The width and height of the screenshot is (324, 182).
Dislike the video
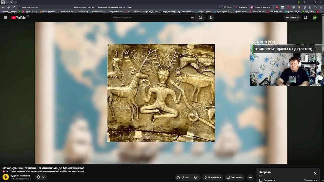[x=196, y=177]
